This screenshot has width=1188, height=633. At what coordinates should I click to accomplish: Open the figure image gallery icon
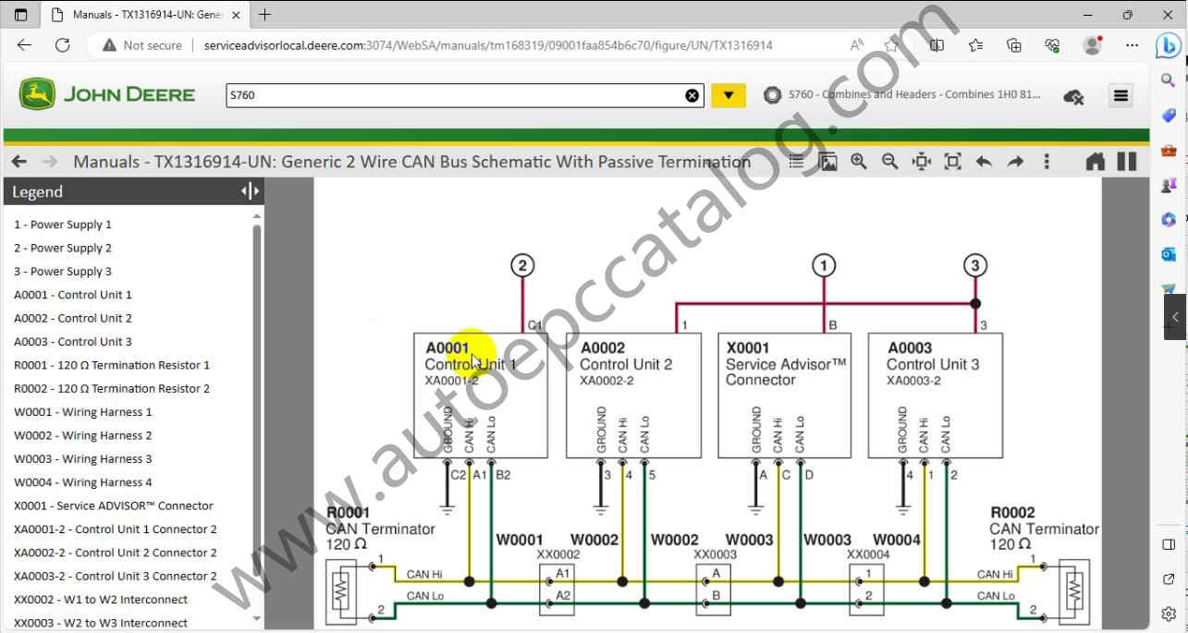(828, 162)
